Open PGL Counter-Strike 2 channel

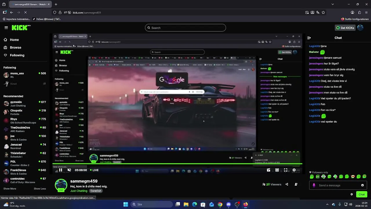click(25, 163)
